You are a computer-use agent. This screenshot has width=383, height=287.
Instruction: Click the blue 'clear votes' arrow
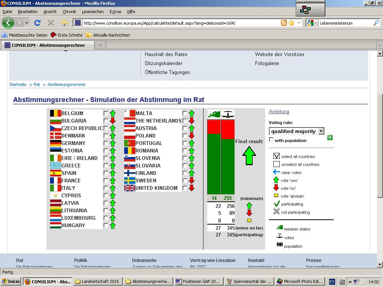coord(276,172)
